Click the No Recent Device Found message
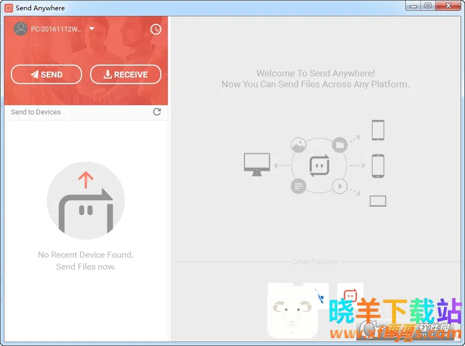Image resolution: width=465 pixels, height=346 pixels. point(86,255)
